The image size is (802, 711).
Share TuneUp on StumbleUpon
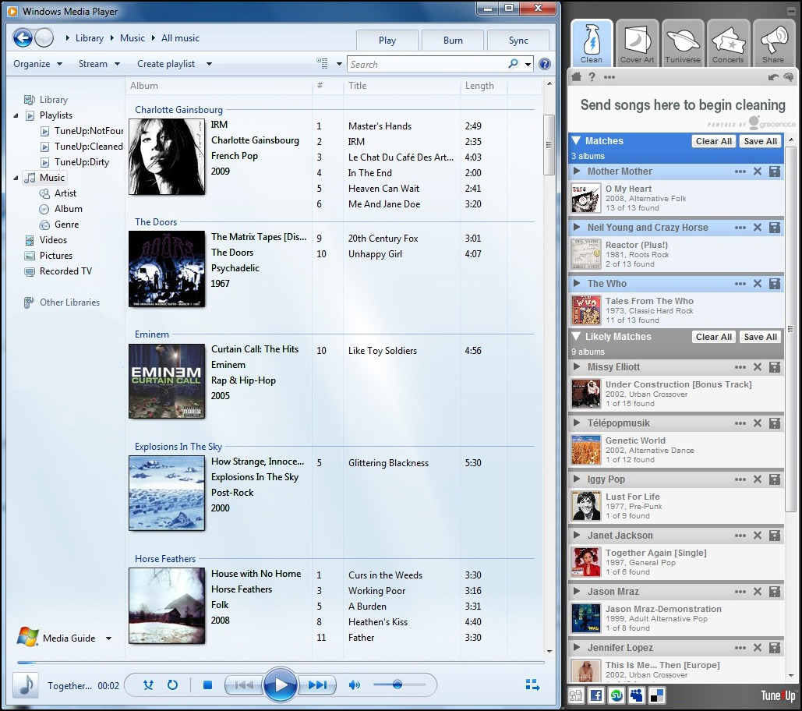point(617,695)
